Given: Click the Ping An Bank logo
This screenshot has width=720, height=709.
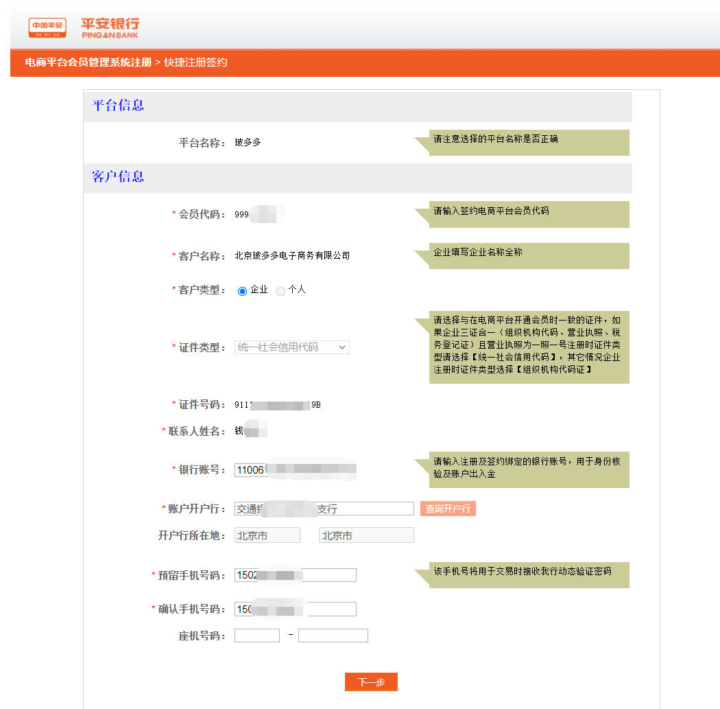Looking at the screenshot, I should [110, 28].
